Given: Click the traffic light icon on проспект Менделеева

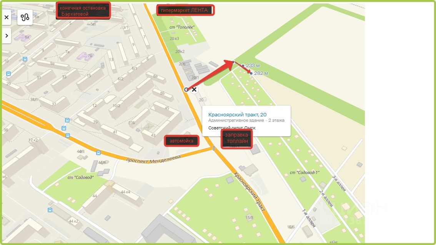Looking at the screenshot, I should pyautogui.click(x=213, y=148).
